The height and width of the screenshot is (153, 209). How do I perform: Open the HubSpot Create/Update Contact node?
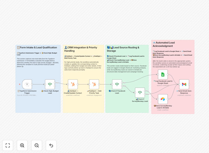point(73,85)
